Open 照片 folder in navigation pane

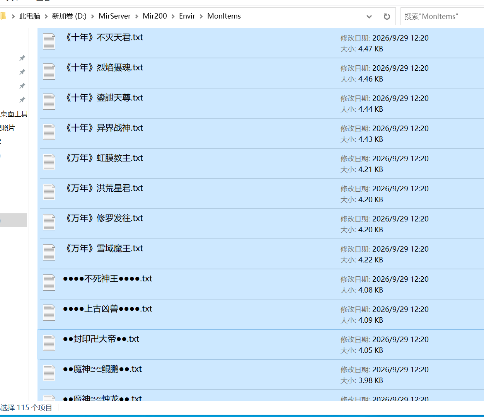click(x=7, y=128)
